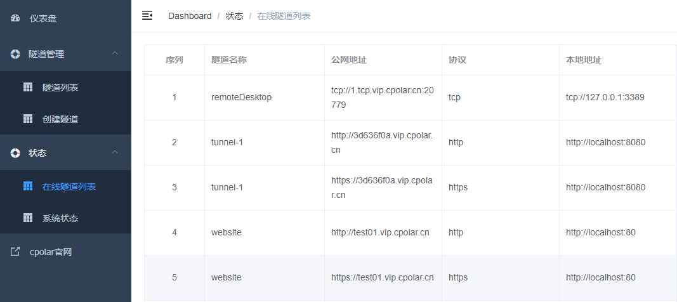Image resolution: width=677 pixels, height=302 pixels.
Task: Click the table icon beside 系统状态
Action: (28, 218)
